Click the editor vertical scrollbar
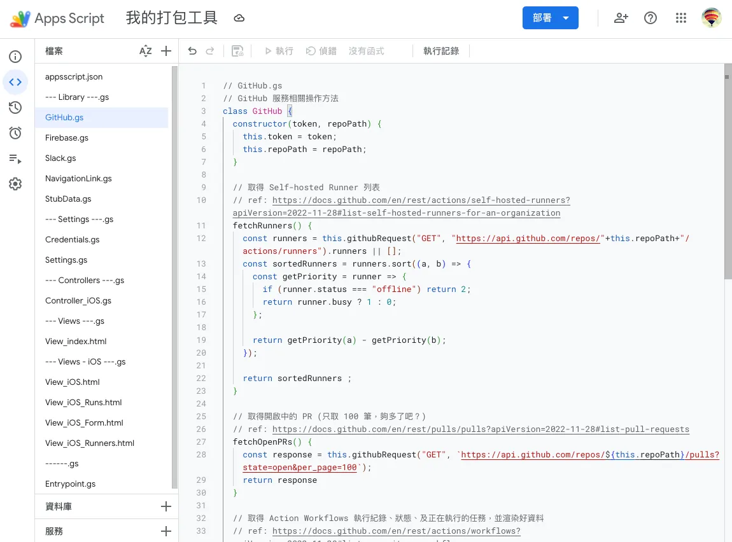Image resolution: width=732 pixels, height=542 pixels. point(727,178)
